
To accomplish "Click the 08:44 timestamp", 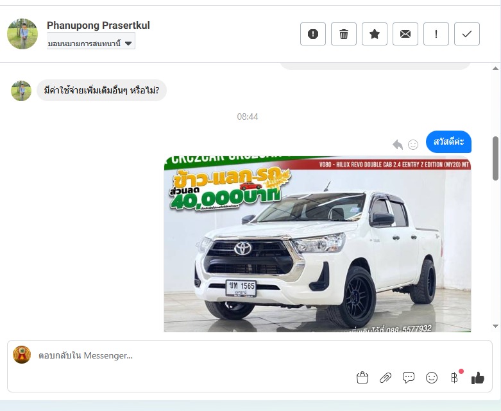I will click(x=248, y=117).
